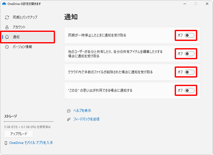Screen dimensions: 213x155
Task: Toggle sharing and edit notifications switch
Action: tap(190, 54)
